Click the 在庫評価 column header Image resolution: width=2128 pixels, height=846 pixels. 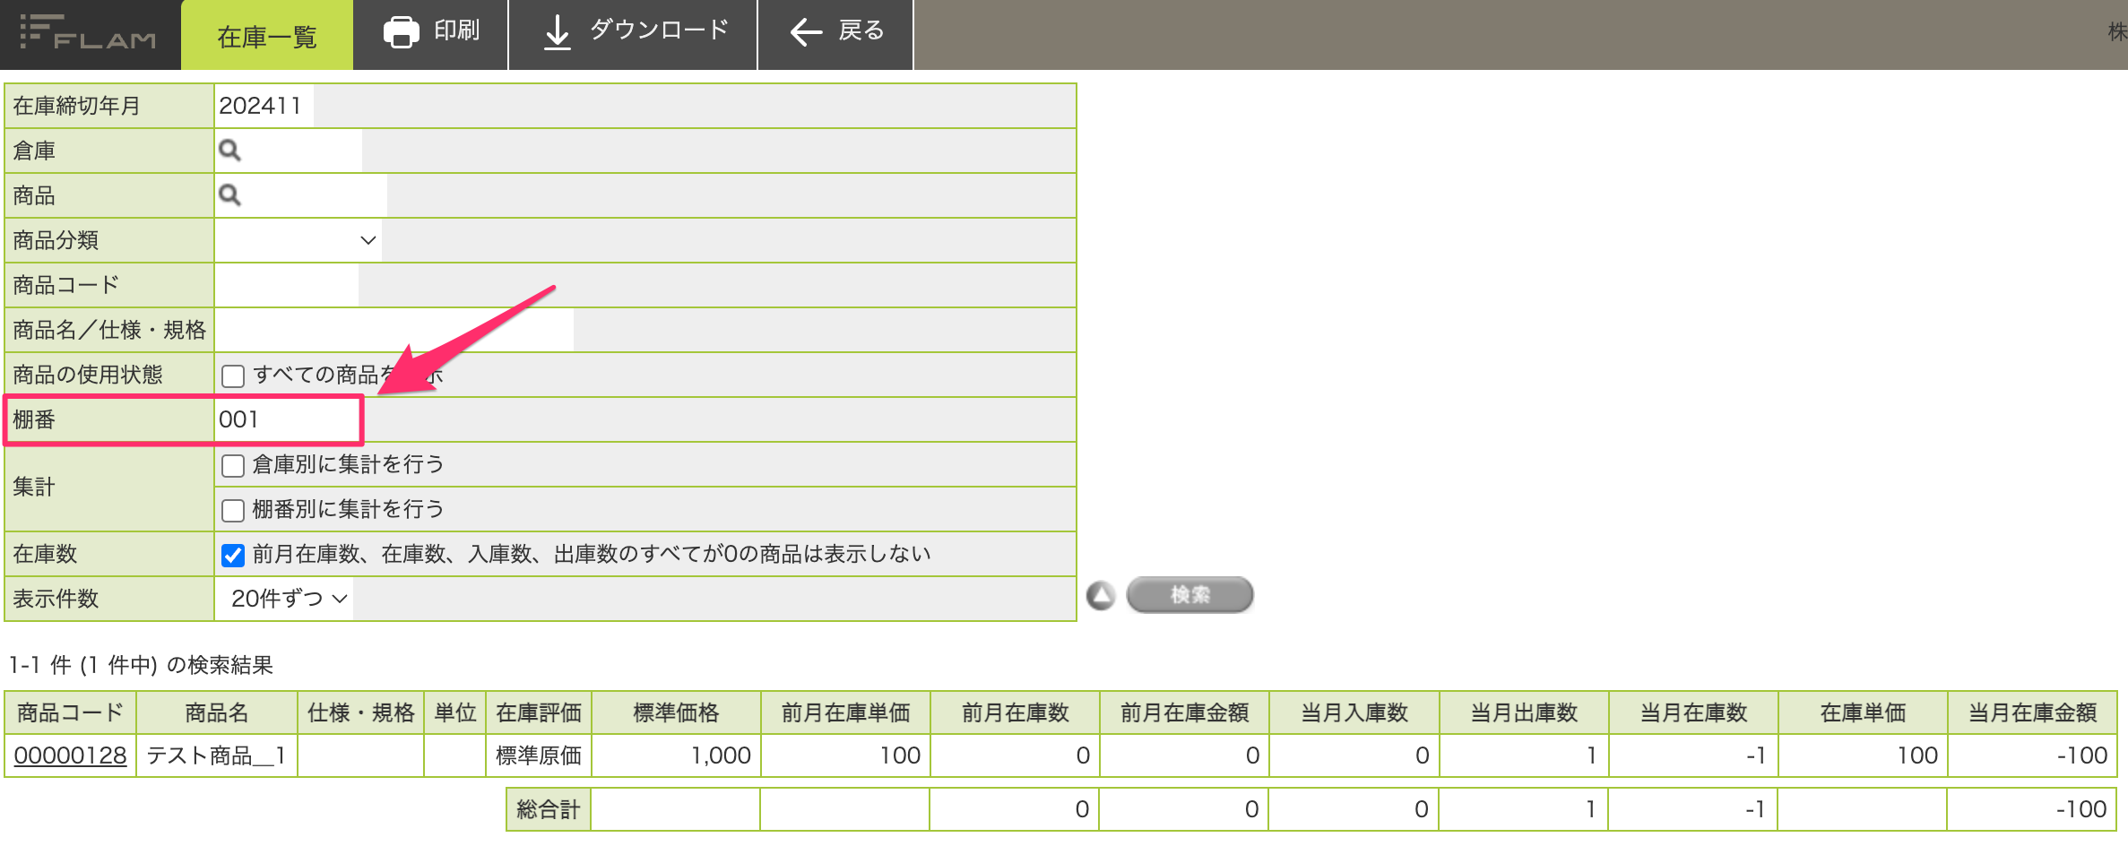coord(539,712)
